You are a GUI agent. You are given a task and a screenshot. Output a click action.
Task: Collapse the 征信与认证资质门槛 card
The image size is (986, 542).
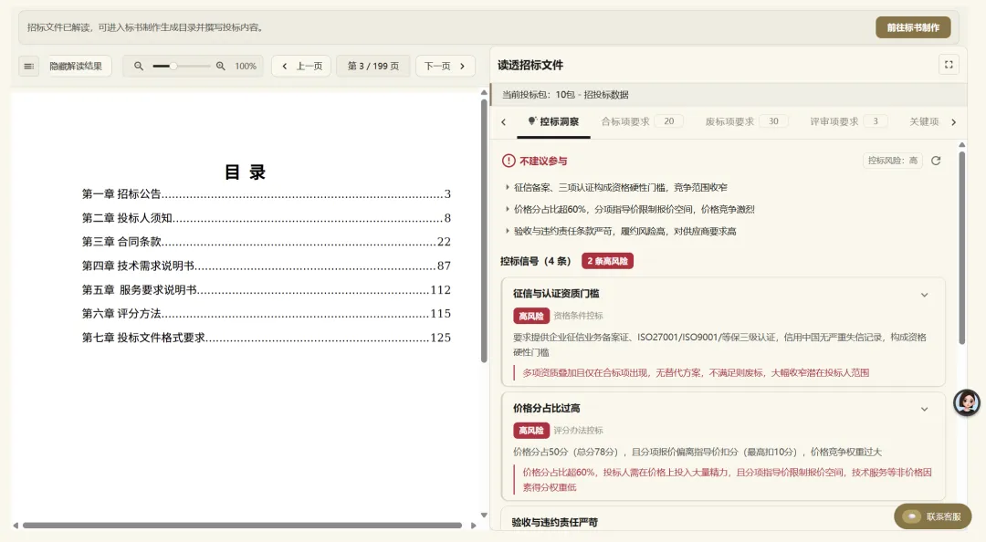(x=924, y=294)
